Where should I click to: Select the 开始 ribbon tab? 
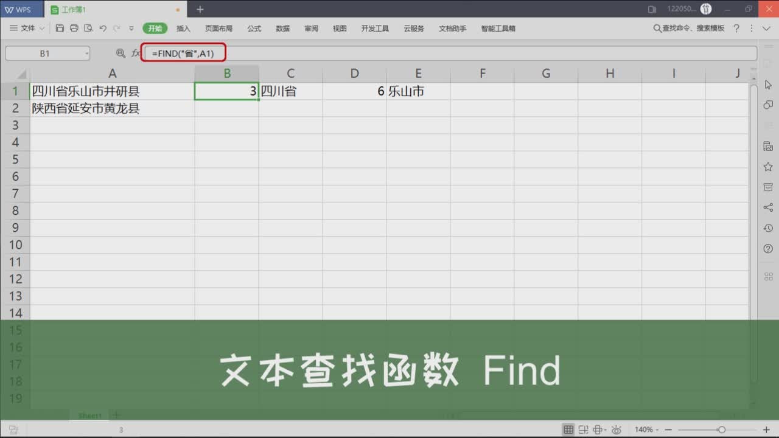click(x=155, y=29)
